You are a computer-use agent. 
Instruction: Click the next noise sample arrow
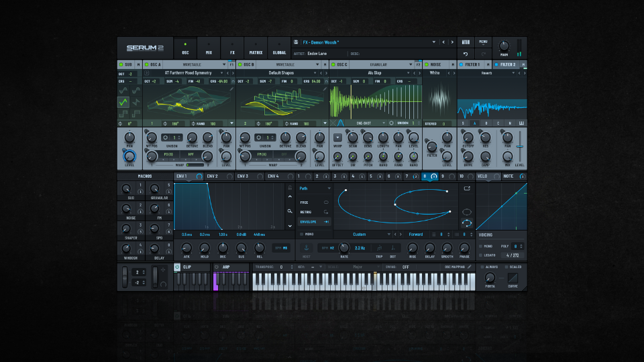[x=454, y=73]
